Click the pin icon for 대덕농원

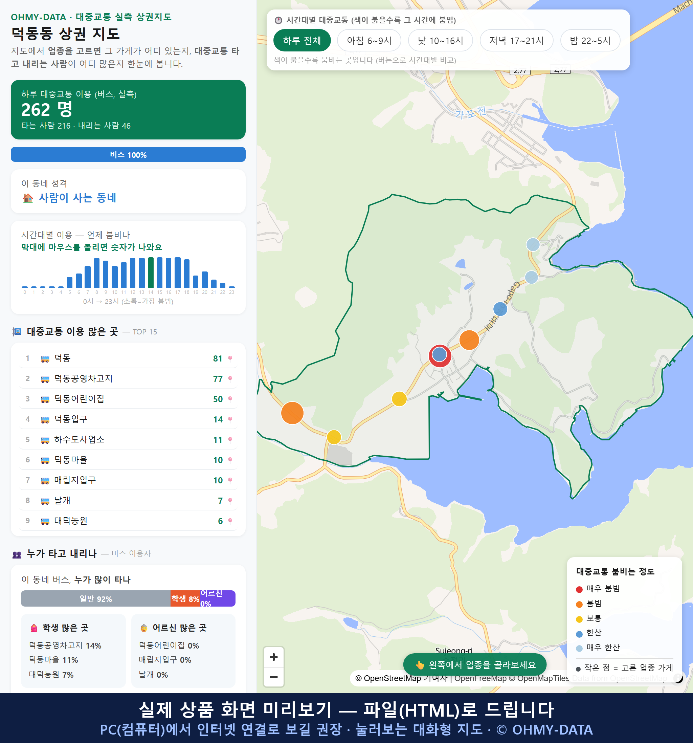pos(230,521)
